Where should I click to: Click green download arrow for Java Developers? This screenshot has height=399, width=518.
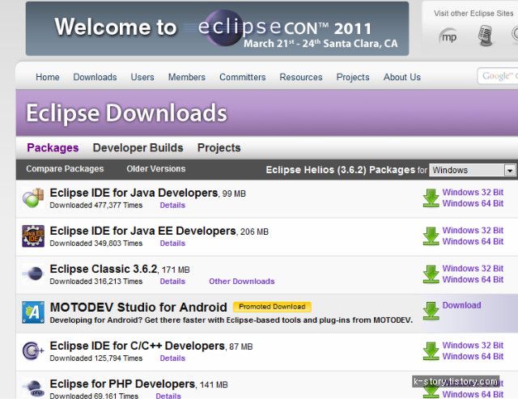[431, 197]
